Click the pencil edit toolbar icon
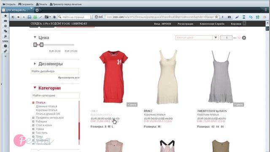Screen dimensions: 270x152 [x=41, y=17]
